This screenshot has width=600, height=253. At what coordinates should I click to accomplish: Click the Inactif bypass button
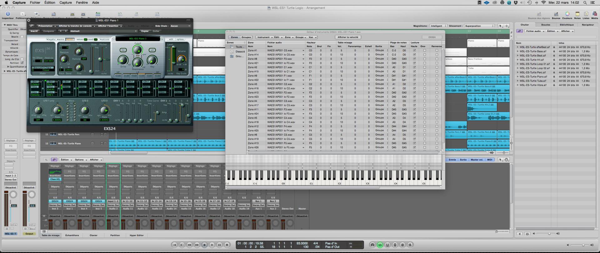(x=34, y=31)
